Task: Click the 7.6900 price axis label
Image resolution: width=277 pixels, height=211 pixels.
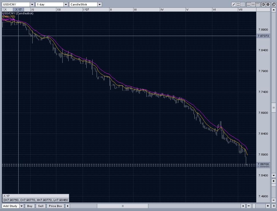Action: (x=263, y=113)
